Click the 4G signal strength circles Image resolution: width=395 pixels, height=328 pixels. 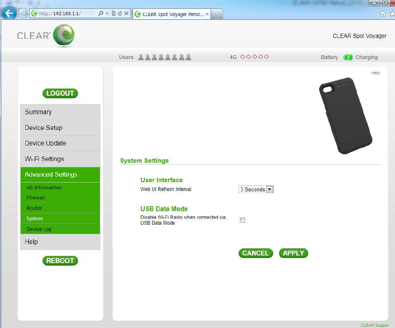coord(255,57)
